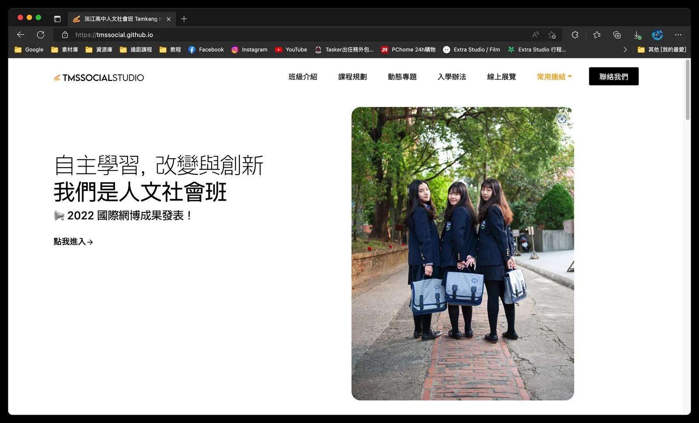The image size is (699, 423).
Task: Open the browser profile avatar
Action: 657,35
